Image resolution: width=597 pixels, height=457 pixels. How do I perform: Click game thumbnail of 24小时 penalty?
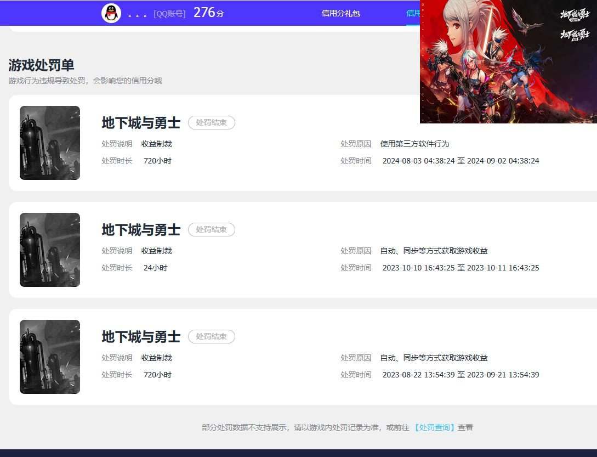coord(50,250)
